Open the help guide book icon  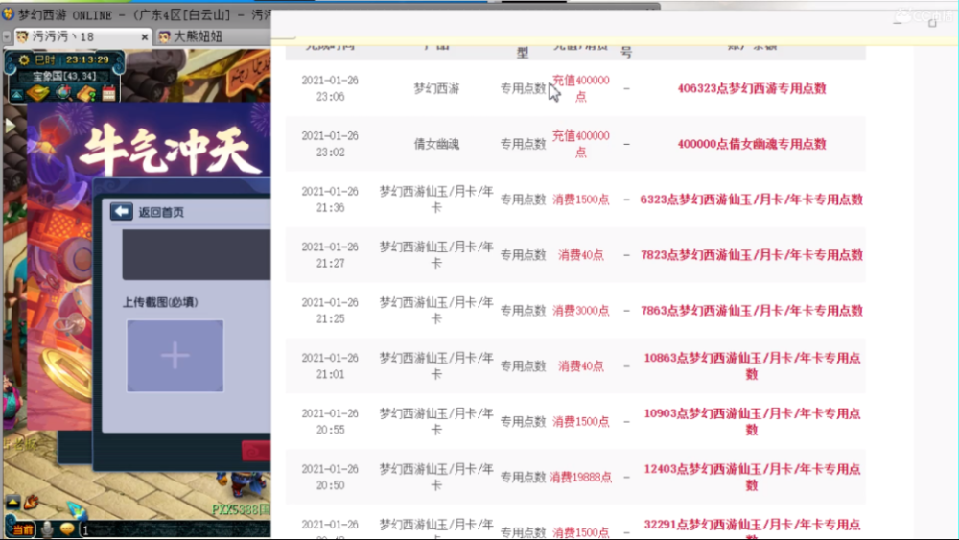click(86, 94)
